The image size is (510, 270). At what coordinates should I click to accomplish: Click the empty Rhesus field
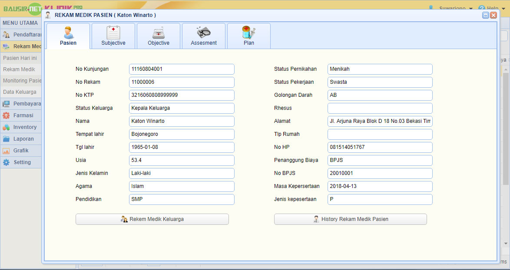click(380, 108)
